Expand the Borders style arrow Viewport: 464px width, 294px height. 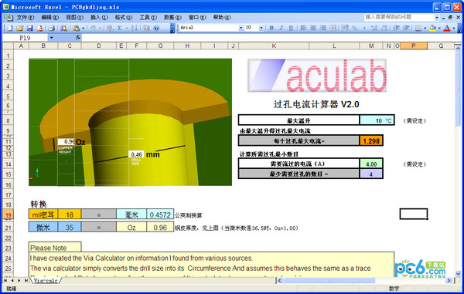pos(425,28)
